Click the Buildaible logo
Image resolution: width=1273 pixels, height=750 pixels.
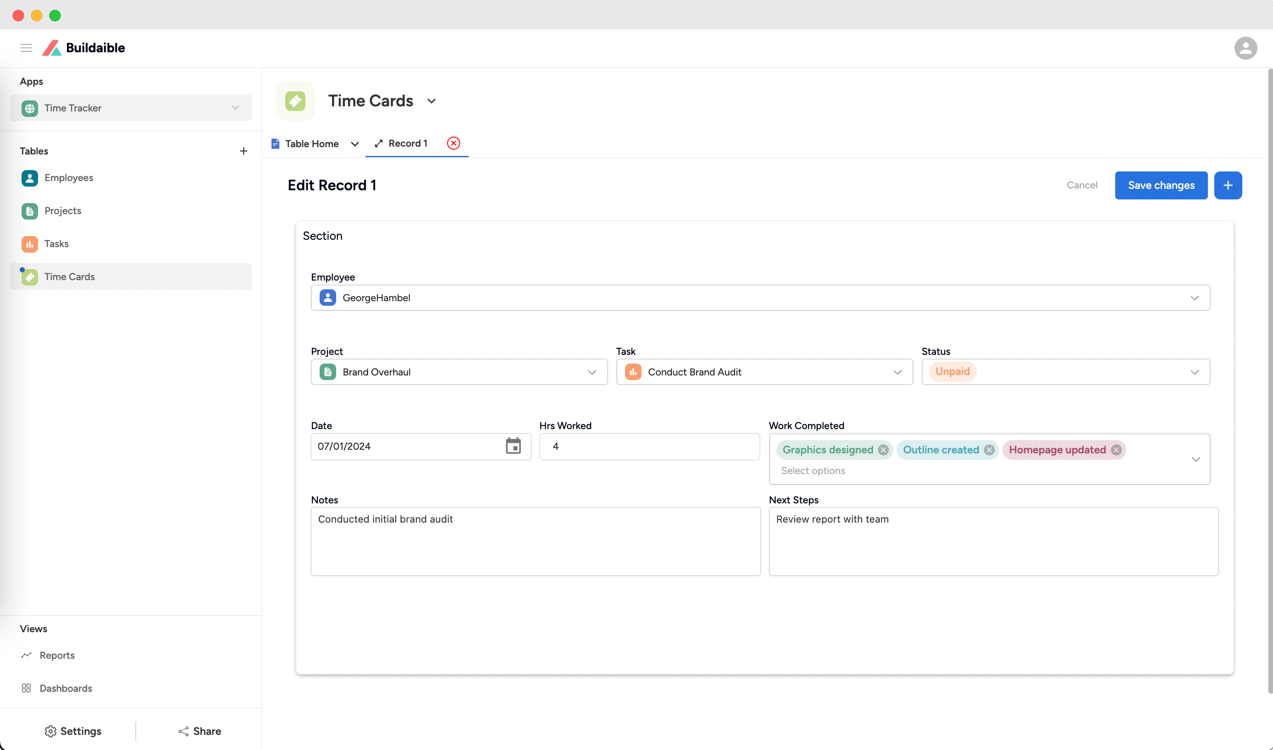[x=83, y=48]
